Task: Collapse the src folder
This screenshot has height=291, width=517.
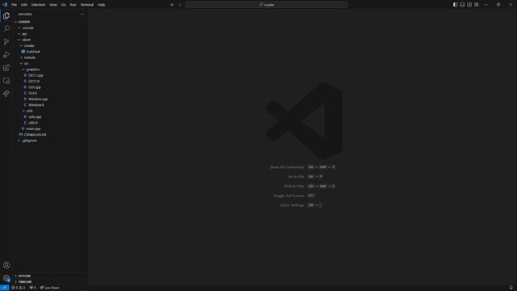Action: pos(51,63)
